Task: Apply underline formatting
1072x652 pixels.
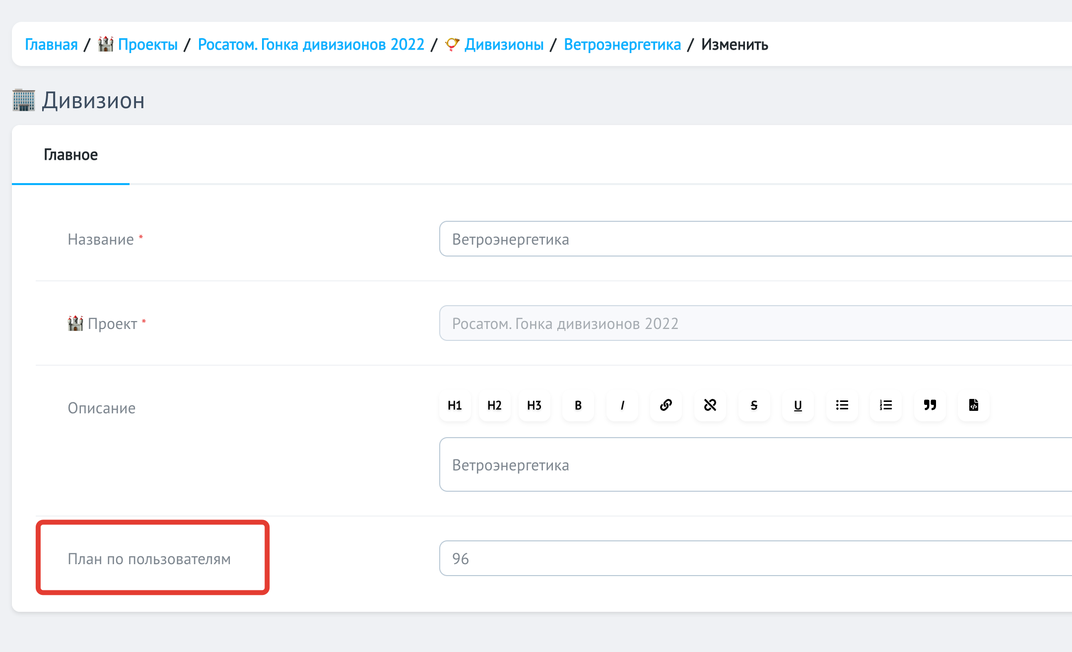Action: [798, 405]
